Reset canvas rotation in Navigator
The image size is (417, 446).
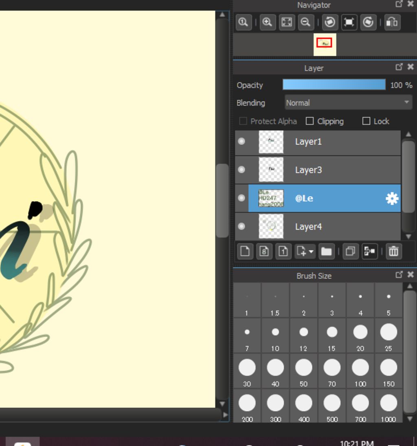tap(349, 22)
